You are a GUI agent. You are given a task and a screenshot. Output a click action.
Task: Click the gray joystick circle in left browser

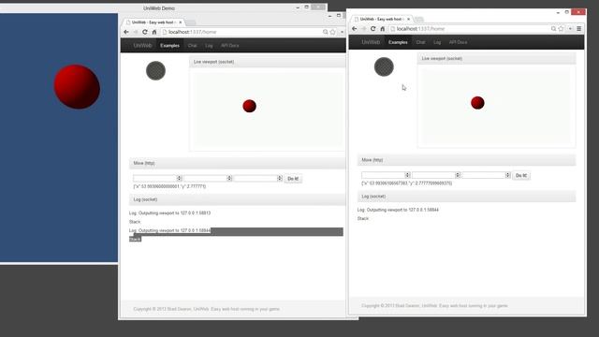(x=156, y=71)
